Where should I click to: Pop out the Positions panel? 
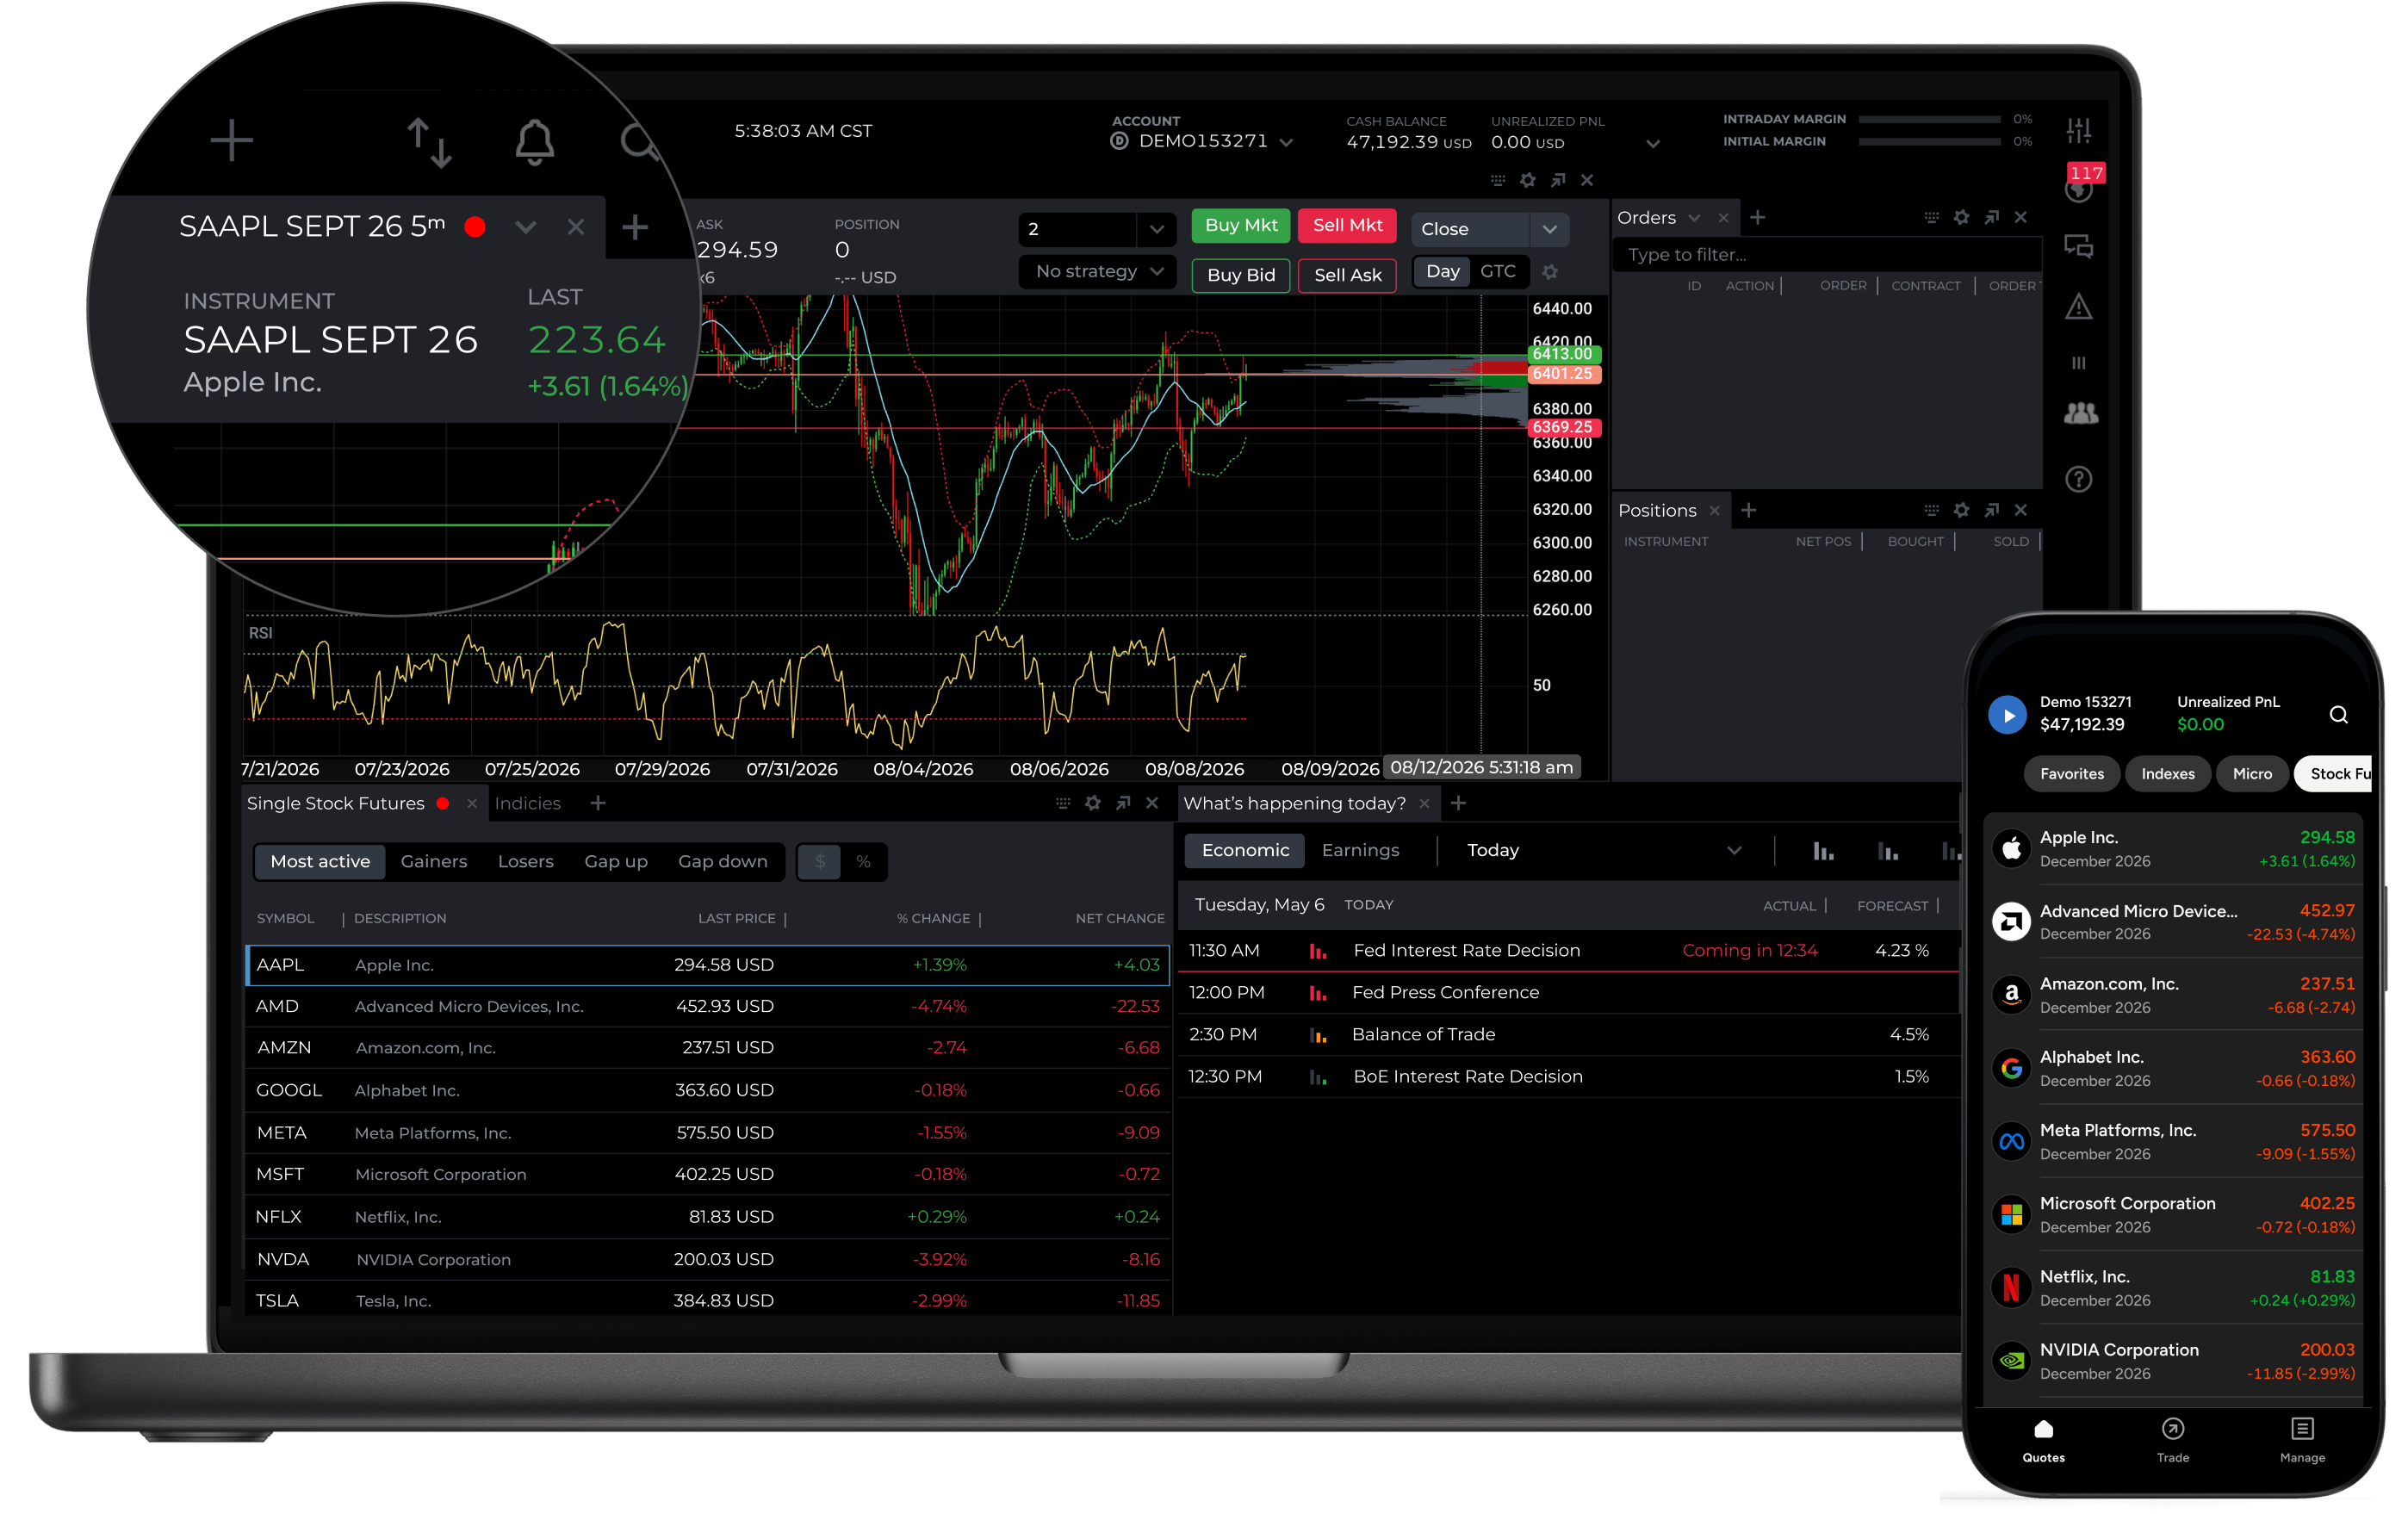click(1991, 510)
